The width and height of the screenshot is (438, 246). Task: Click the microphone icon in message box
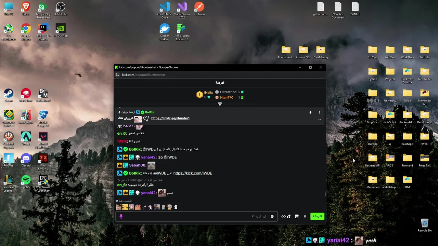tap(121, 216)
